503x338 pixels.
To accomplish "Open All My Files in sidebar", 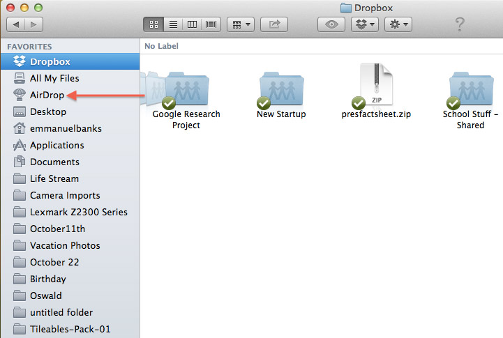I will click(54, 78).
